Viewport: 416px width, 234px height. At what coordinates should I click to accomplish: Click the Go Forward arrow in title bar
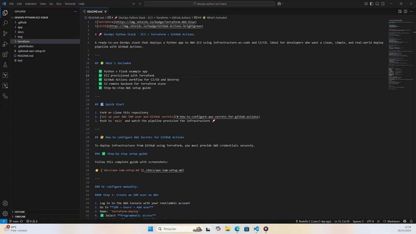point(140,4)
